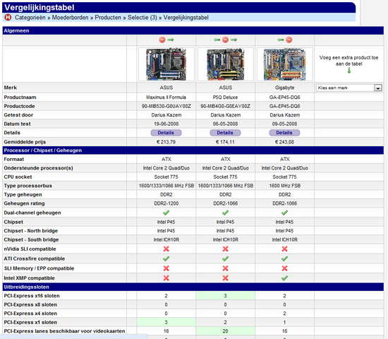Click the 'Chipset - South bridge' row label

(x=31, y=239)
